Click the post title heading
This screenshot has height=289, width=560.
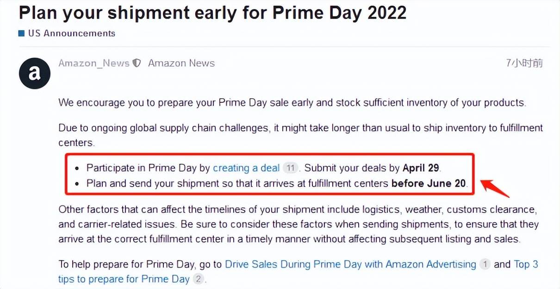[213, 13]
